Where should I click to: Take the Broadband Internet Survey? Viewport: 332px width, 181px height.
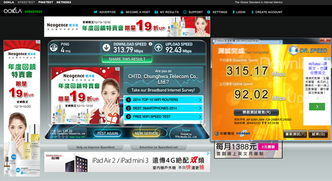click(x=163, y=90)
